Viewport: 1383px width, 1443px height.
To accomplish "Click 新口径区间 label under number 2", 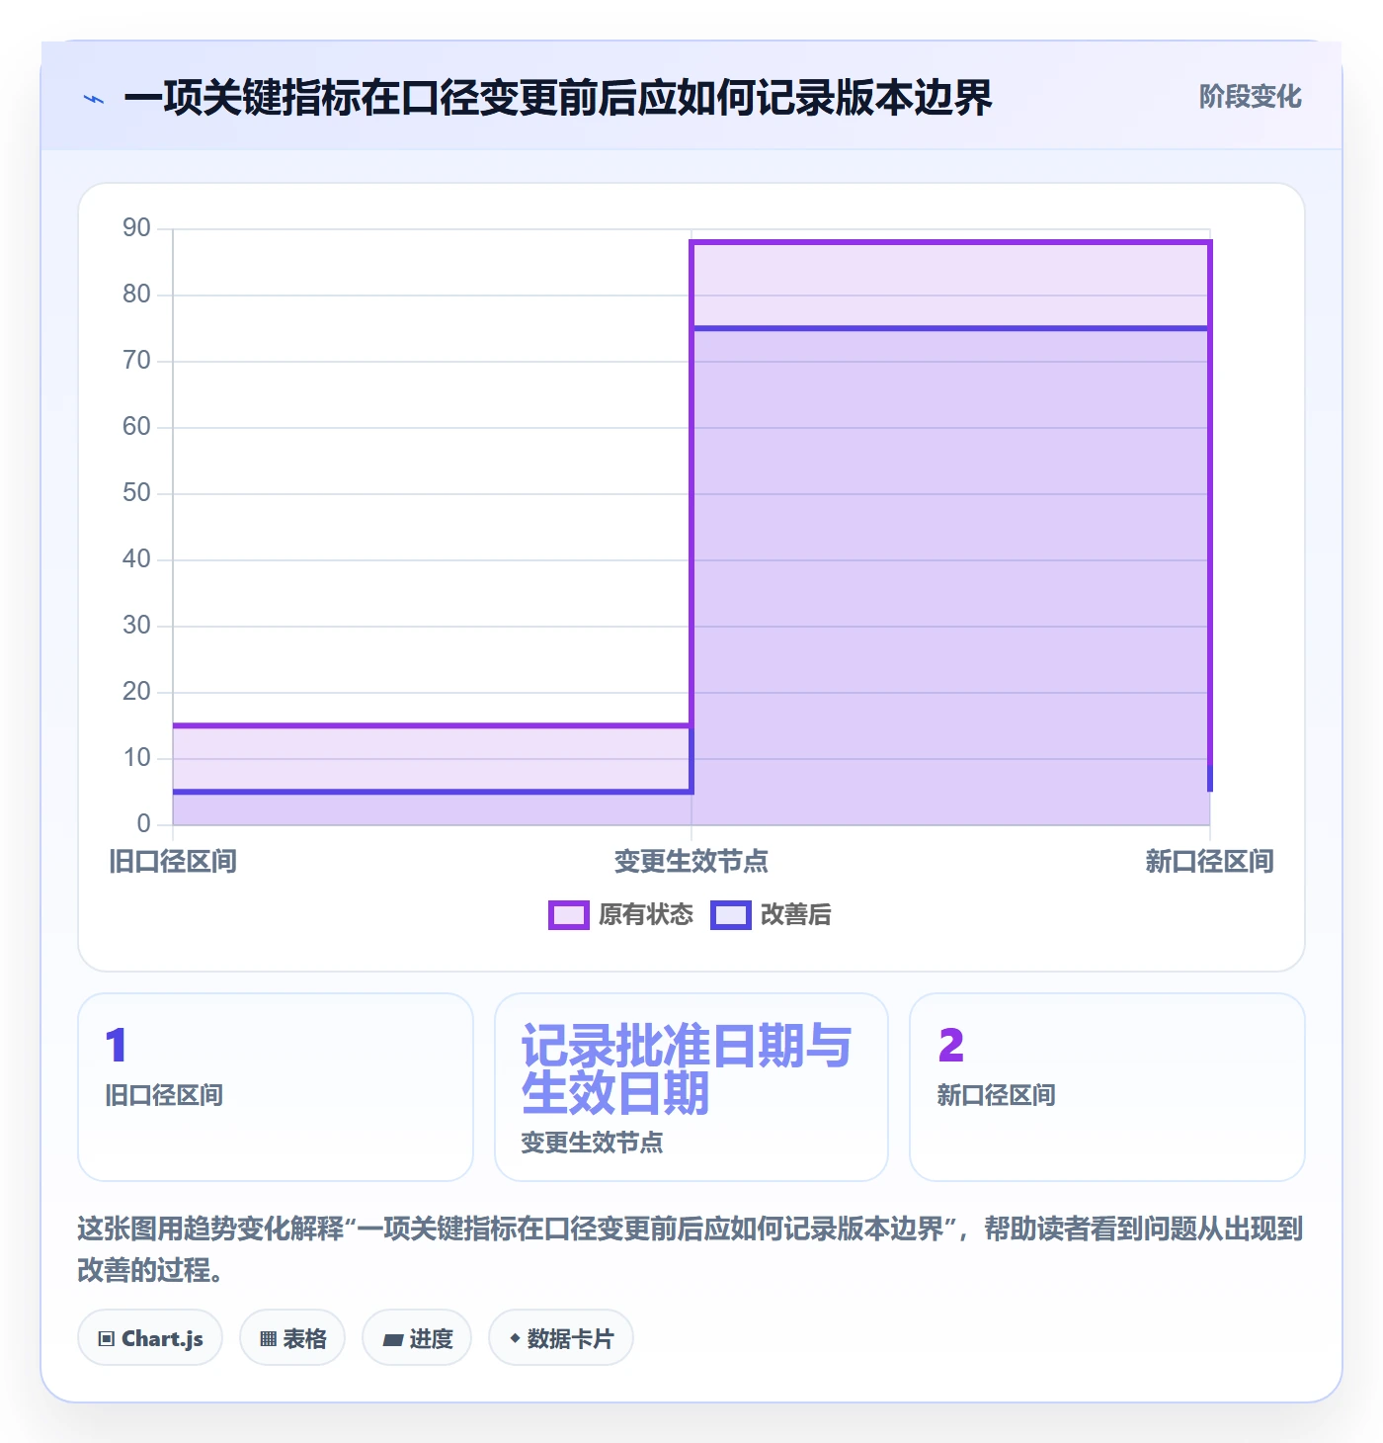I will (x=997, y=1095).
